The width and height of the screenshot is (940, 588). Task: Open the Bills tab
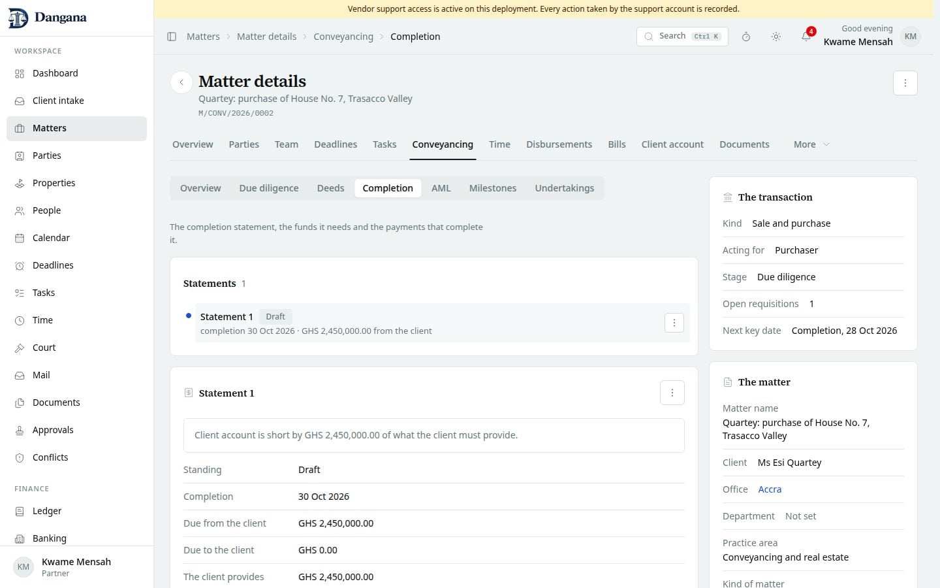[x=617, y=144]
